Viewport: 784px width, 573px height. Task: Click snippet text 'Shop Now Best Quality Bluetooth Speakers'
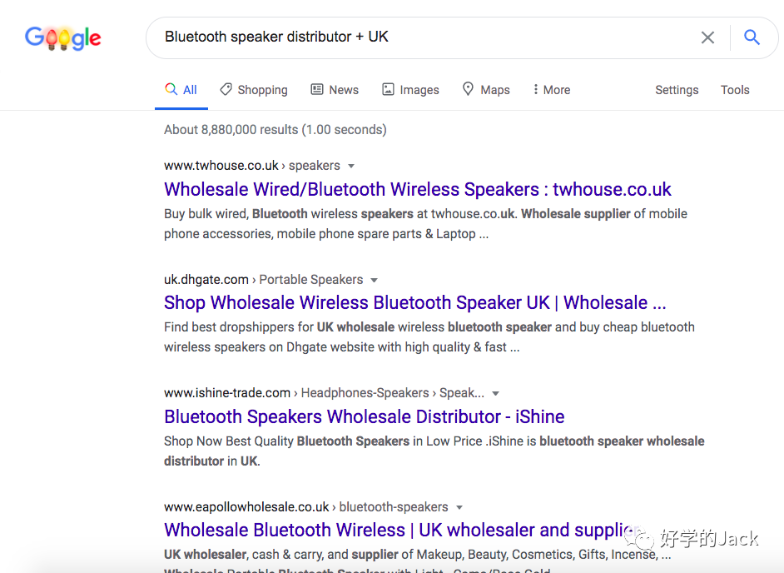coord(286,441)
